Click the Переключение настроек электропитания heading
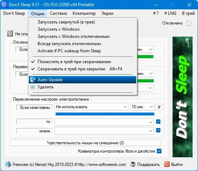Viewport: 198px width, 171px height. pos(52,99)
